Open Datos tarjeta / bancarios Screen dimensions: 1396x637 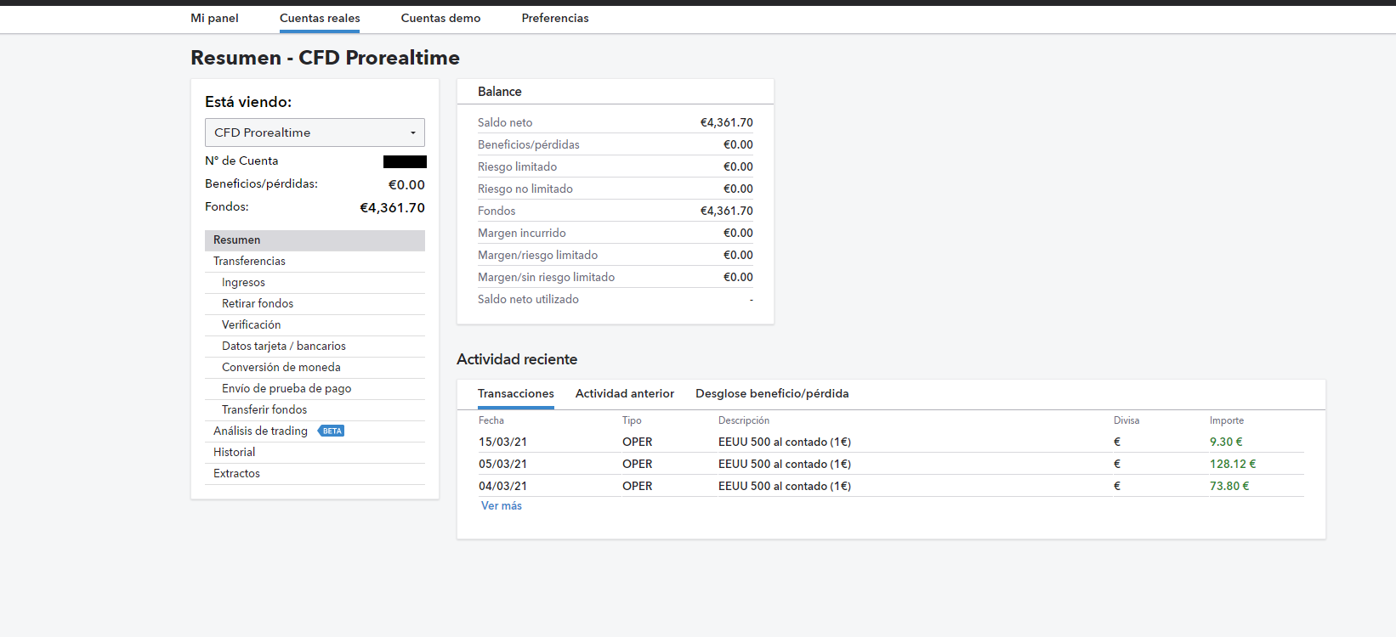point(283,347)
